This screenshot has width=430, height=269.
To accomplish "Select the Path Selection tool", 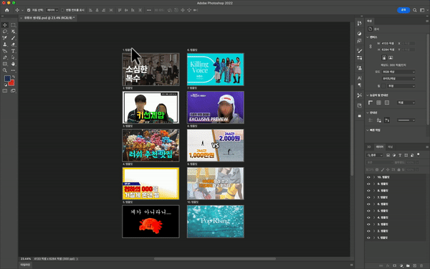I will click(13, 57).
